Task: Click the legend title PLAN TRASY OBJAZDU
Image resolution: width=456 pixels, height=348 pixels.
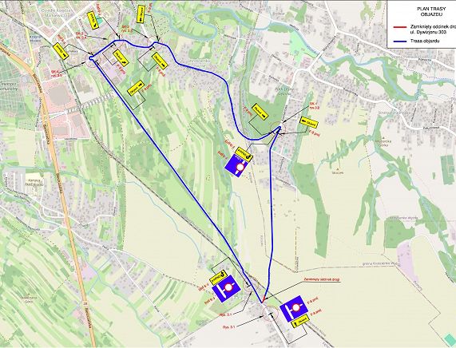Action: click(x=431, y=12)
